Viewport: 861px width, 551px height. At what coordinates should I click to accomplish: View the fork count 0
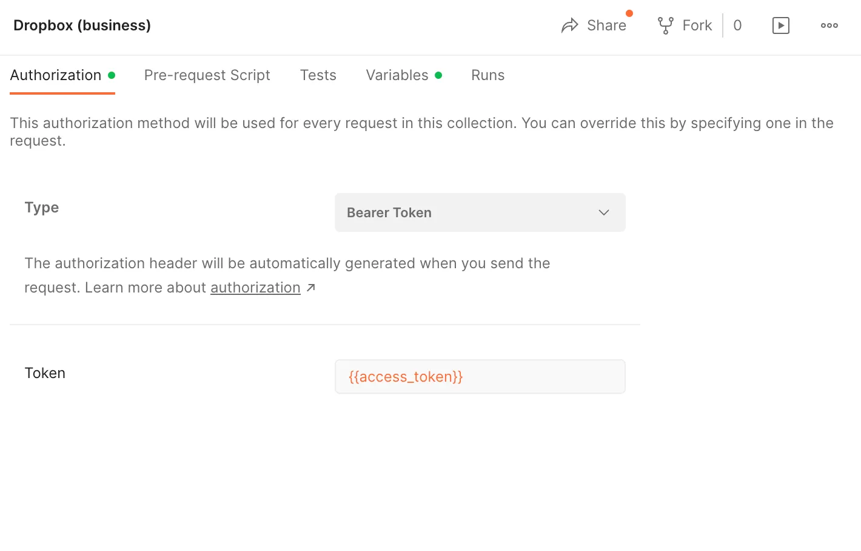[737, 25]
